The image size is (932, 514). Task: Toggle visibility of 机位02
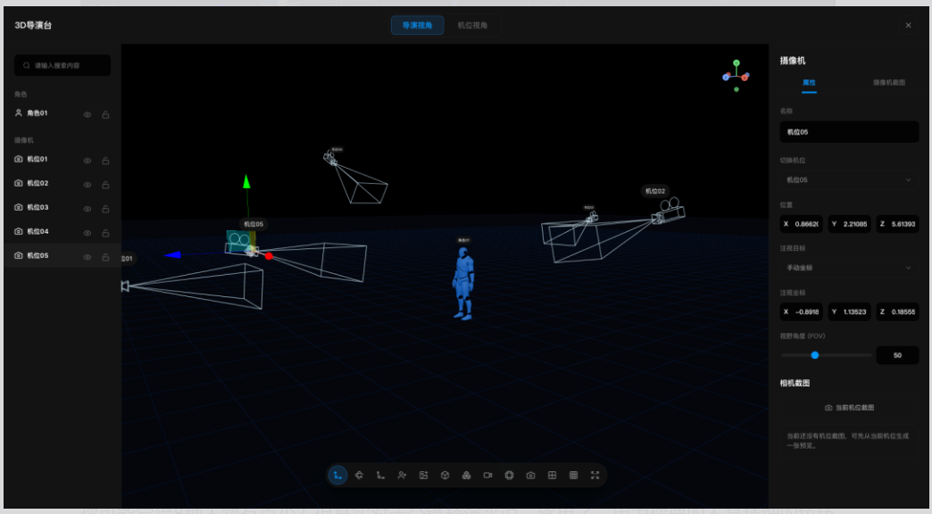(x=87, y=185)
